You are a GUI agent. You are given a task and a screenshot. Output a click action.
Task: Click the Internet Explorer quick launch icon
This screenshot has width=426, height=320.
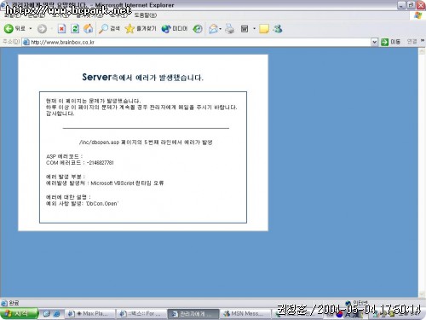tap(57, 314)
